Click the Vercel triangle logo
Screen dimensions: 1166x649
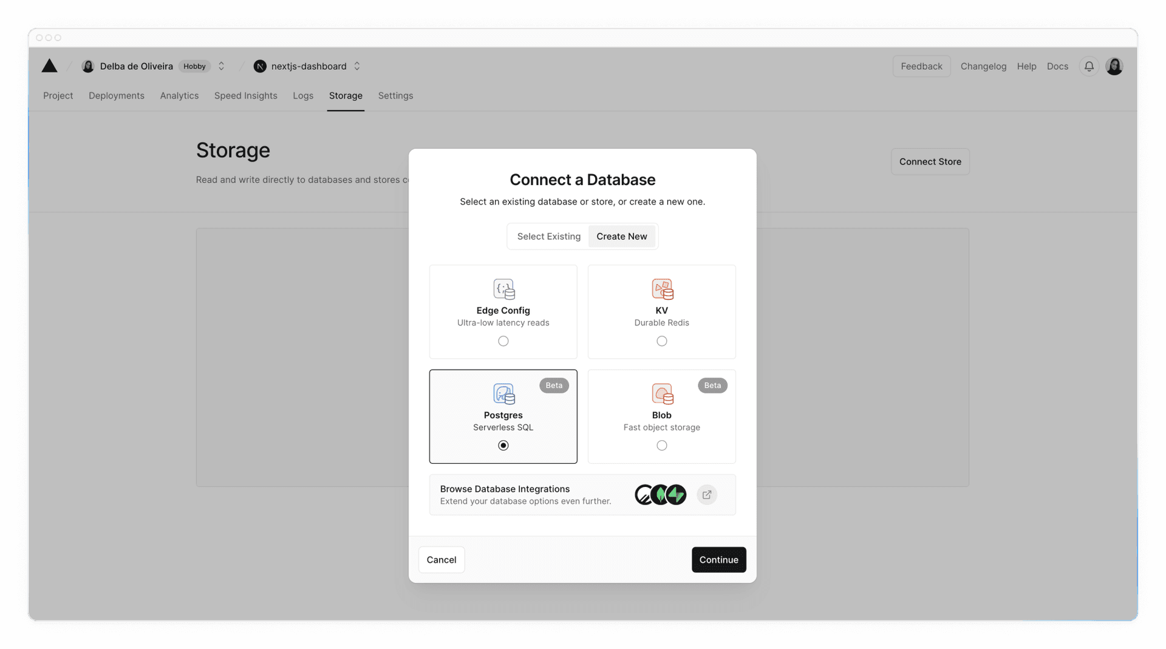click(x=49, y=66)
